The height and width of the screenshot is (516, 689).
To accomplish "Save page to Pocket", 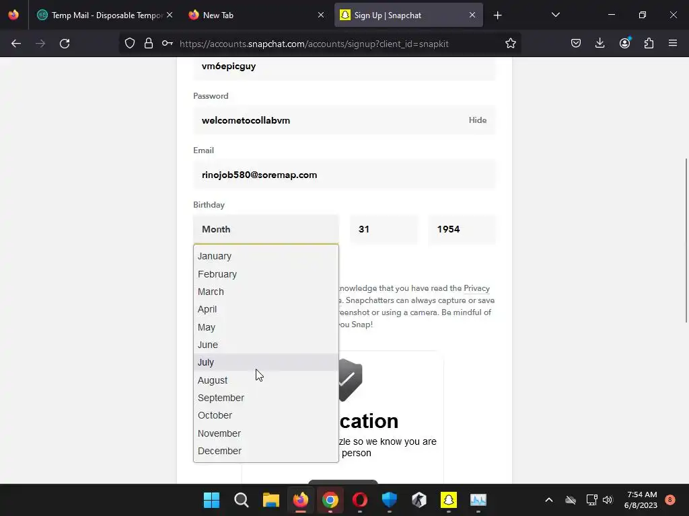I will [576, 44].
